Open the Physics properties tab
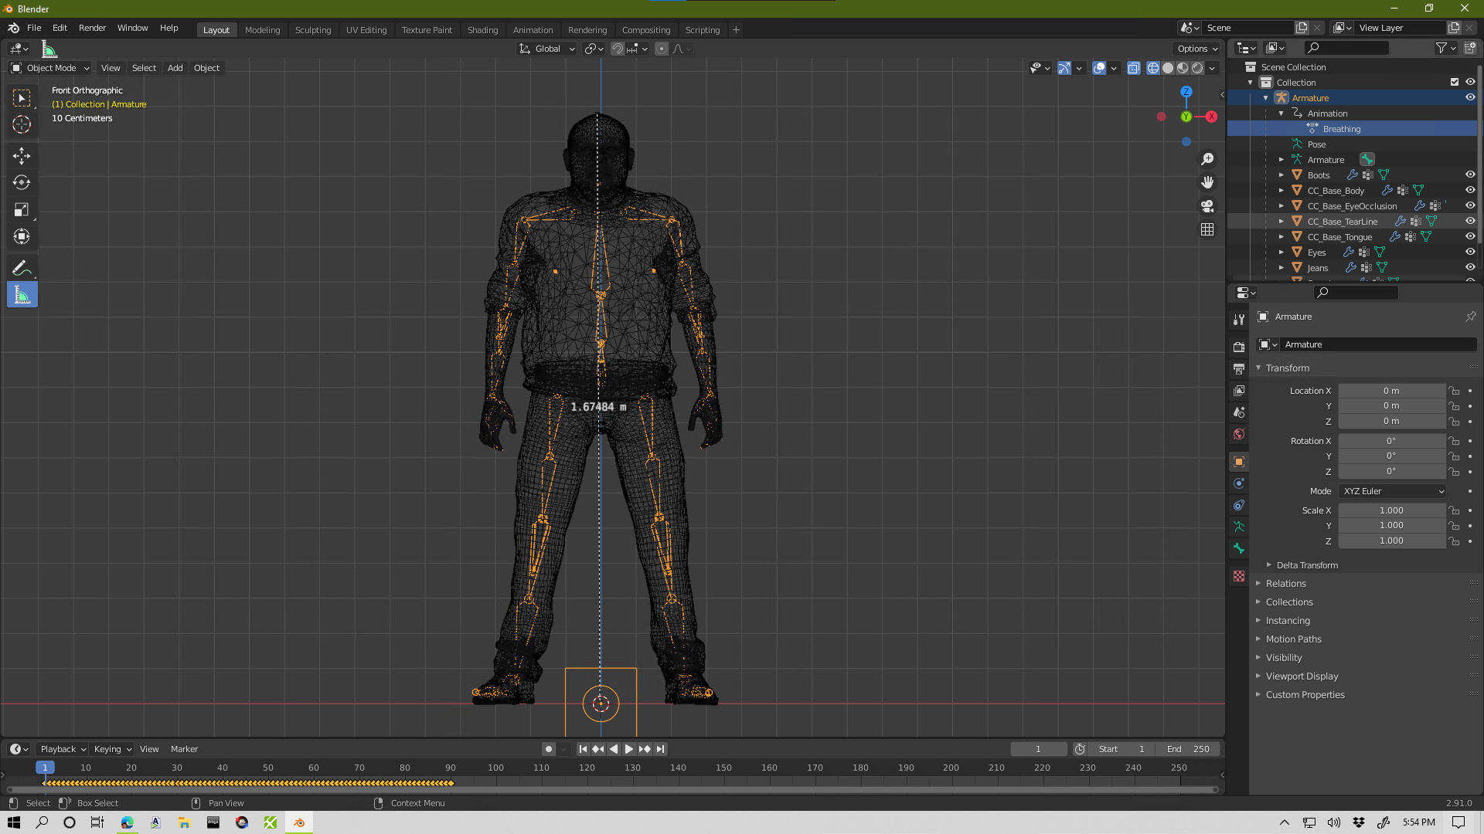The height and width of the screenshot is (834, 1484). [1239, 483]
